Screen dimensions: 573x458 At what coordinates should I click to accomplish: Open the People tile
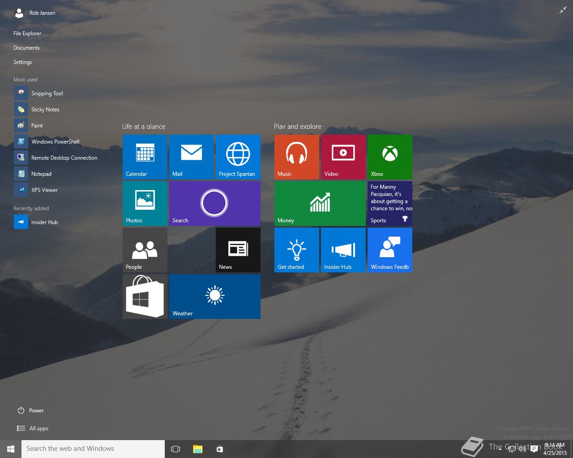[145, 250]
